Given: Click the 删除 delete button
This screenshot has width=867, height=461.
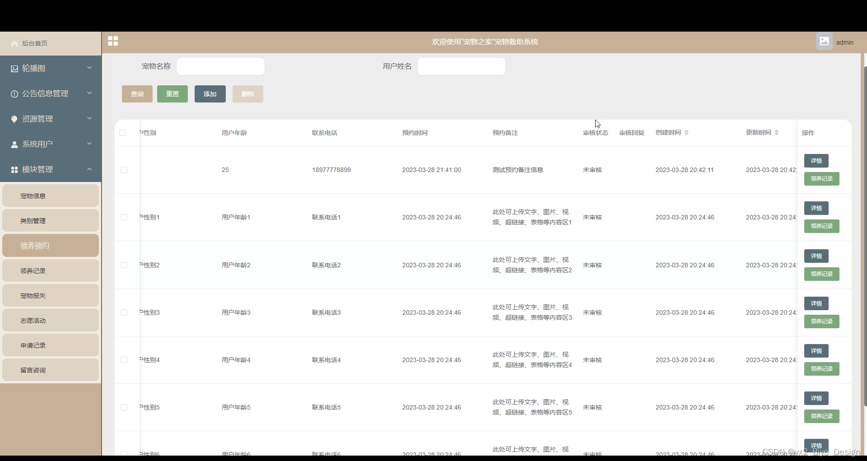Looking at the screenshot, I should (248, 94).
